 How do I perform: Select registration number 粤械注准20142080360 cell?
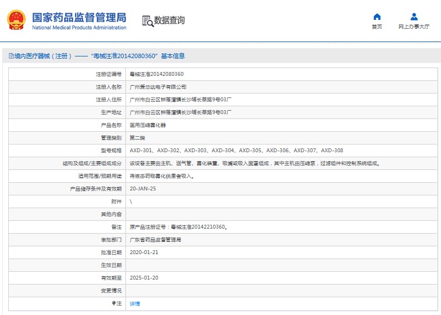(156, 74)
